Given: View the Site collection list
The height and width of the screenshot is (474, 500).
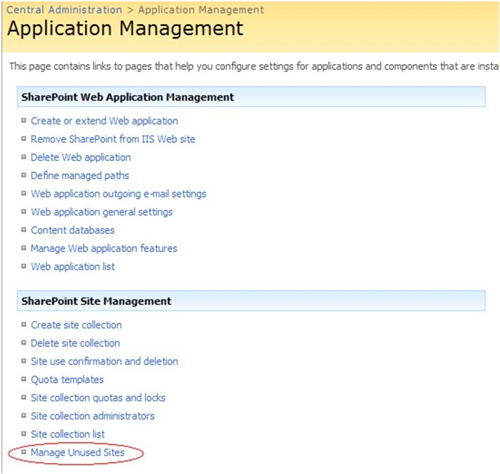Looking at the screenshot, I should tap(68, 434).
